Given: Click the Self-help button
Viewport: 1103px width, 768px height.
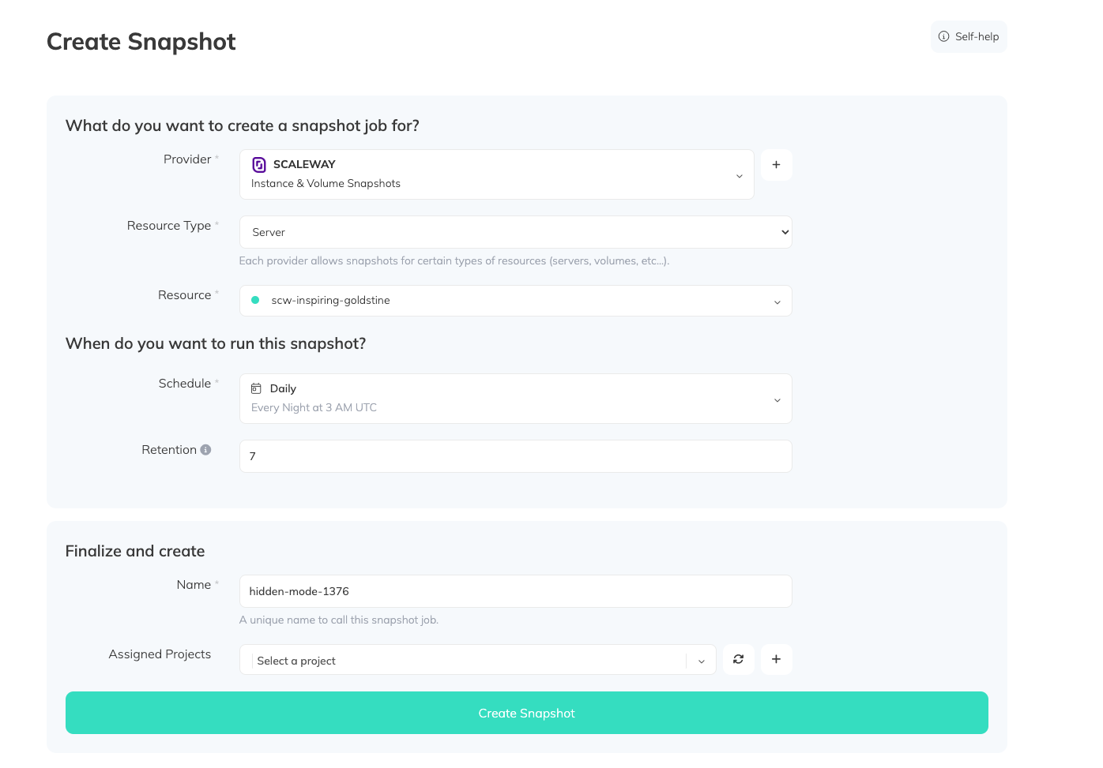Looking at the screenshot, I should pyautogui.click(x=968, y=36).
